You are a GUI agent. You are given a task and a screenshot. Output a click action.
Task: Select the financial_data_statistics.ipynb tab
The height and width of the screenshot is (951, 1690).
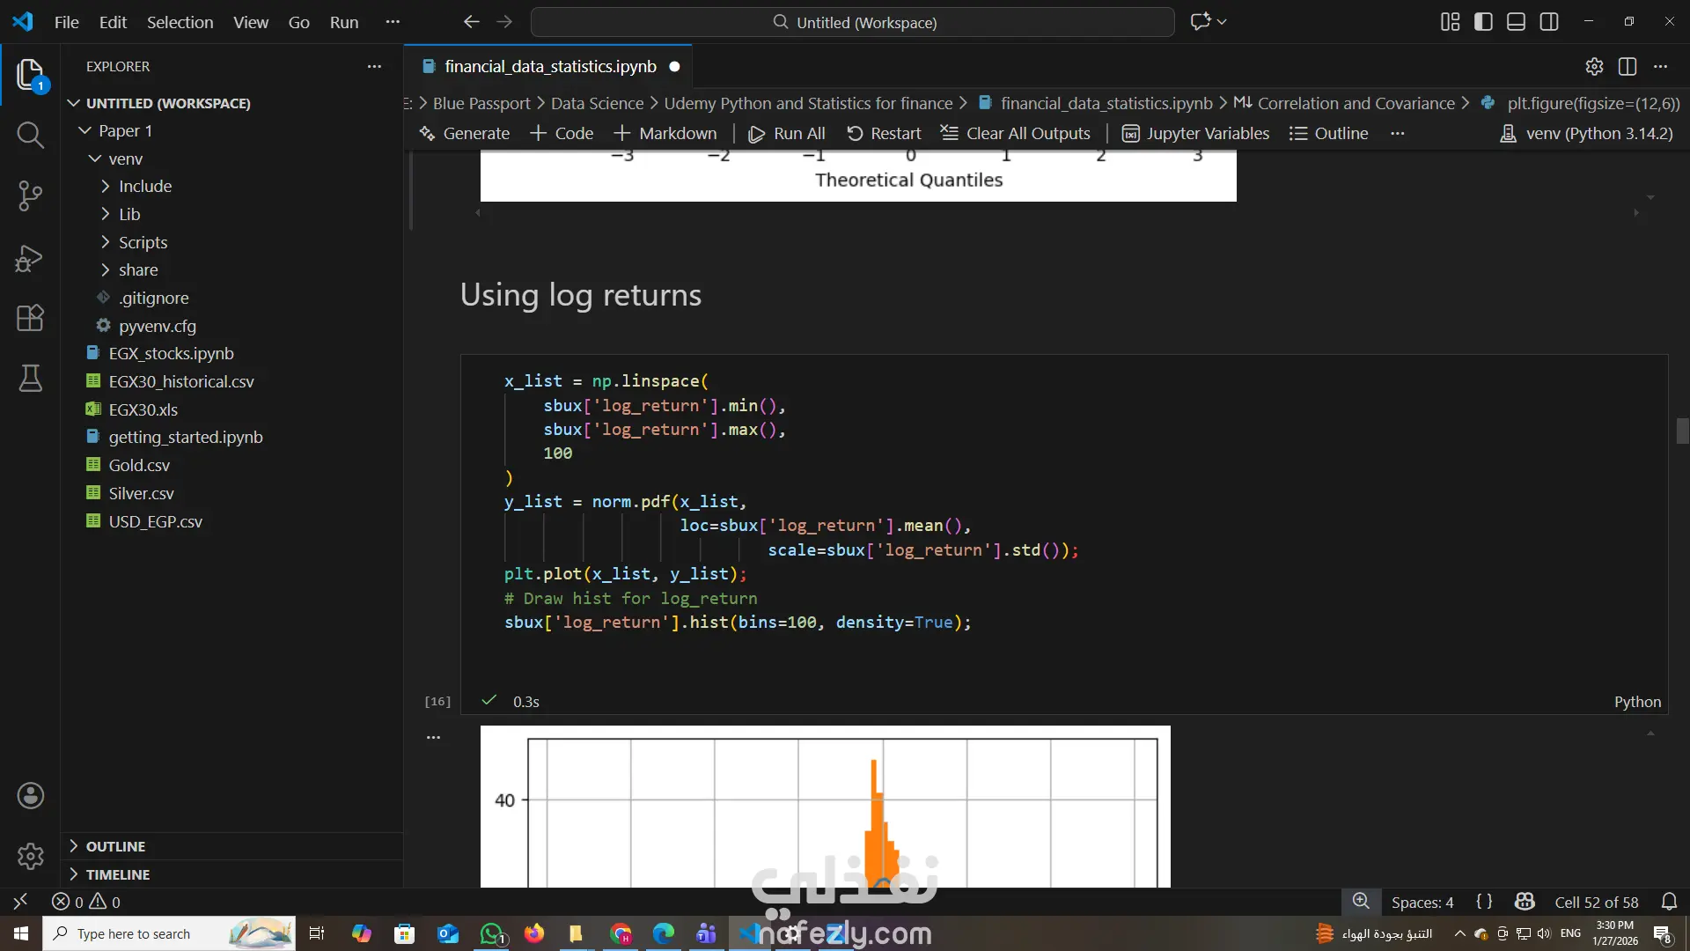[x=549, y=67]
